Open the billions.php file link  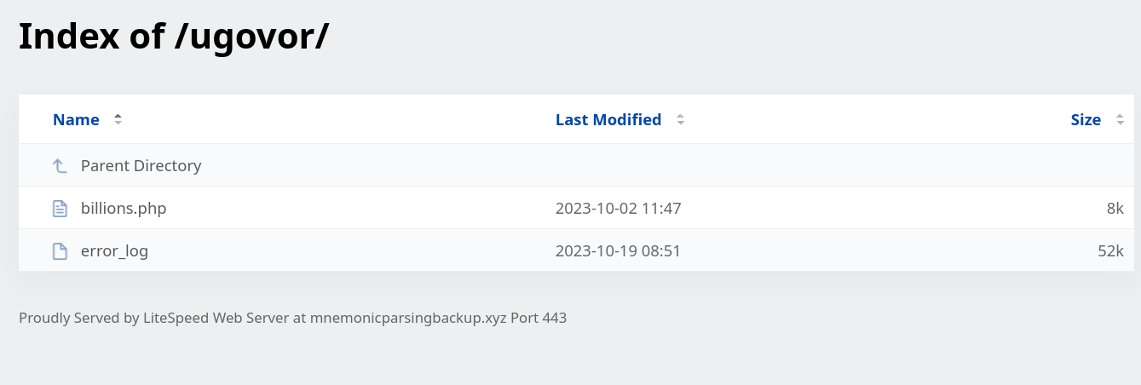coord(124,209)
